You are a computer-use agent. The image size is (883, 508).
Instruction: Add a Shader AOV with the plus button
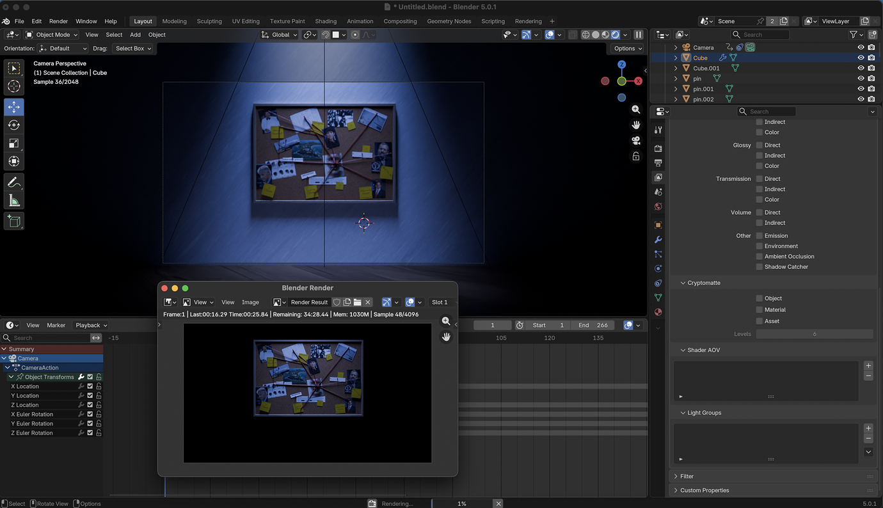pos(868,365)
